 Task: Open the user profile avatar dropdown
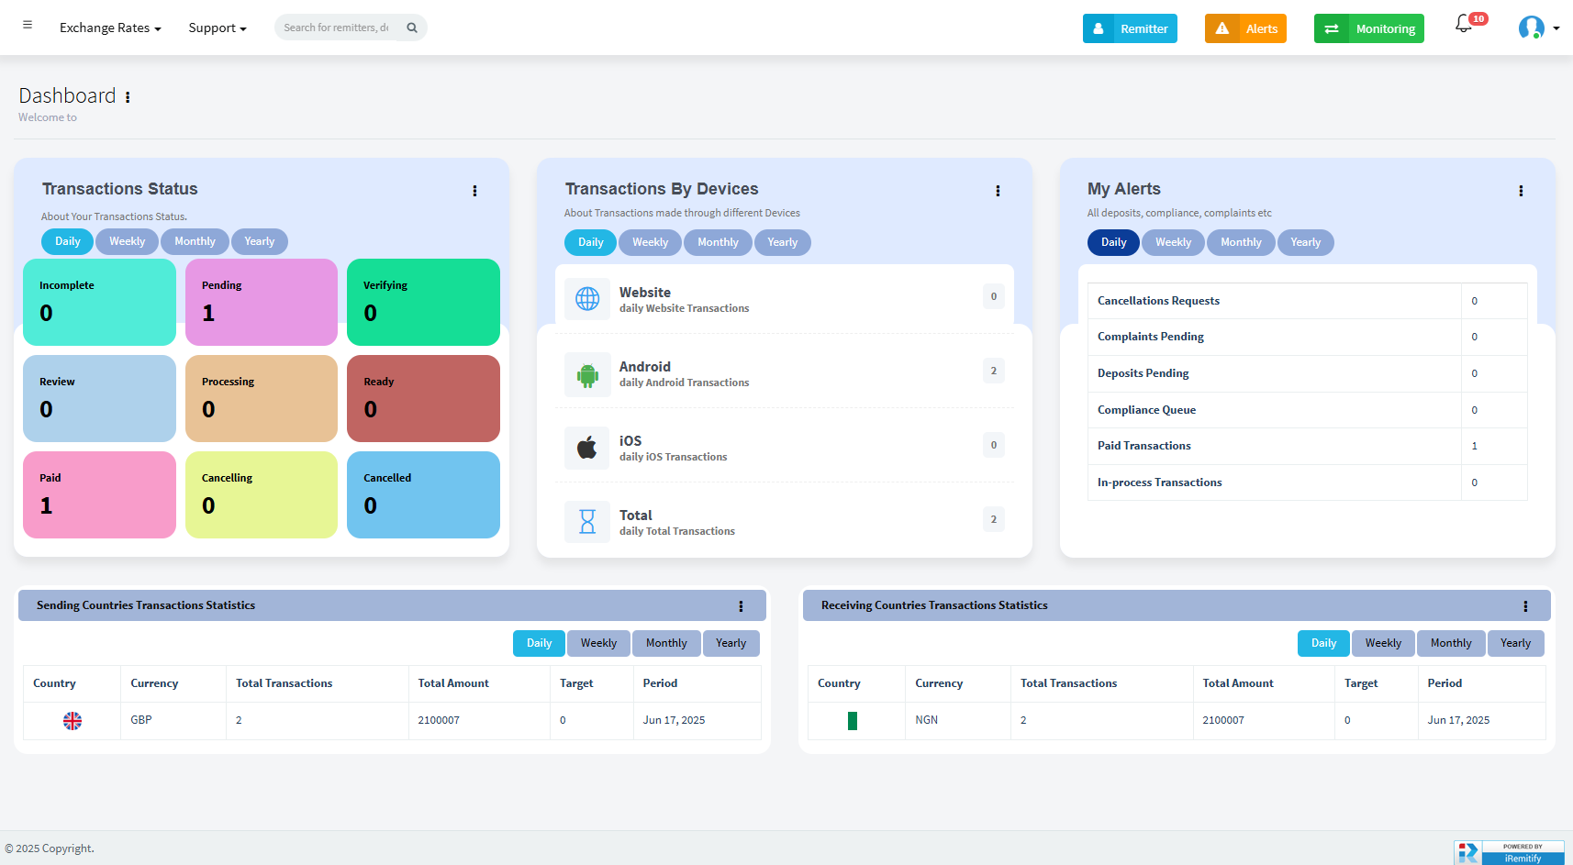1531,28
